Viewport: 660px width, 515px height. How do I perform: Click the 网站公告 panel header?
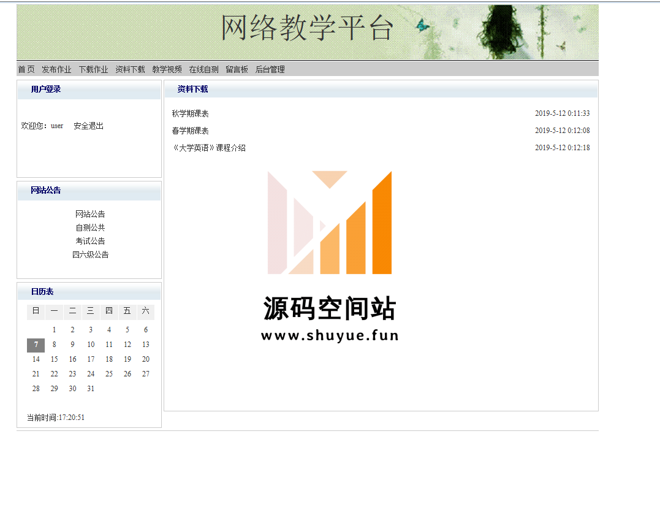point(89,191)
